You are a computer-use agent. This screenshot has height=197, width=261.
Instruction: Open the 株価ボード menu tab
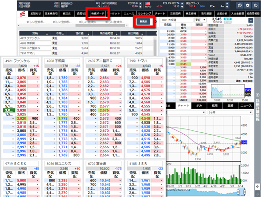tap(98, 14)
